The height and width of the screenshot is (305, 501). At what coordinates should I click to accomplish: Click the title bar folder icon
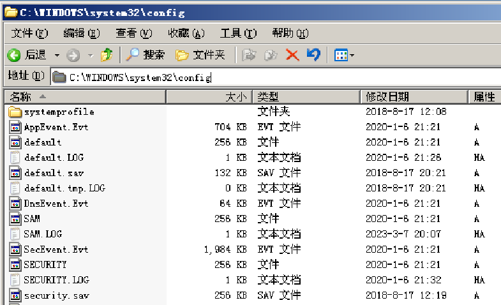point(11,13)
